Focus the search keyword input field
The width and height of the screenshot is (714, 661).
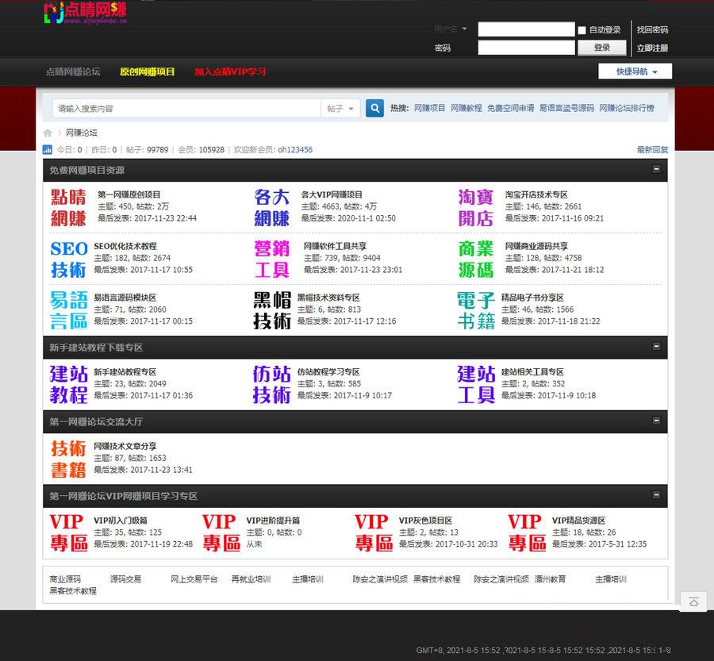pyautogui.click(x=186, y=109)
